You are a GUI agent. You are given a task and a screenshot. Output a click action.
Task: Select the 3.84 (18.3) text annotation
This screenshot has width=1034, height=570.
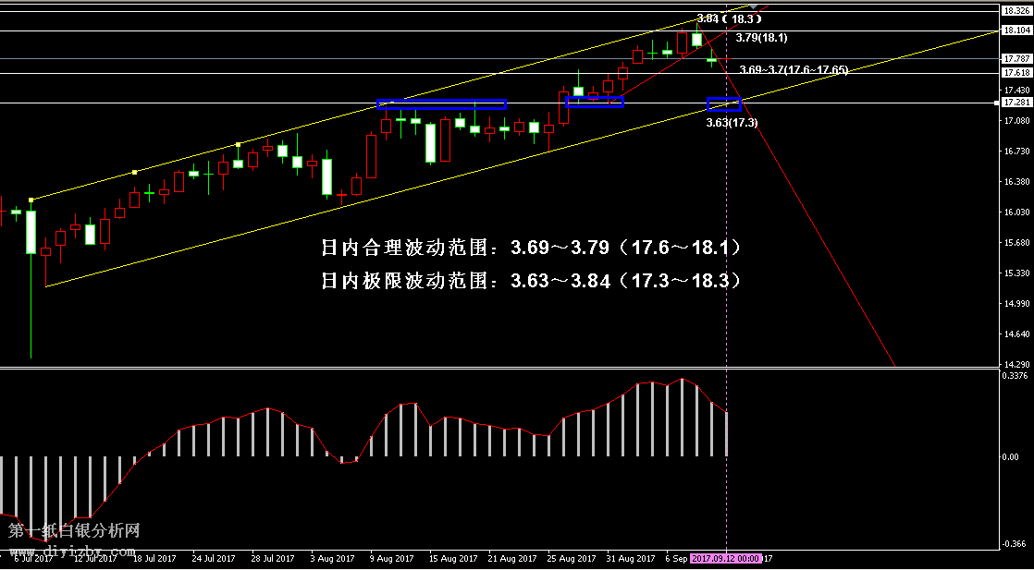(728, 18)
